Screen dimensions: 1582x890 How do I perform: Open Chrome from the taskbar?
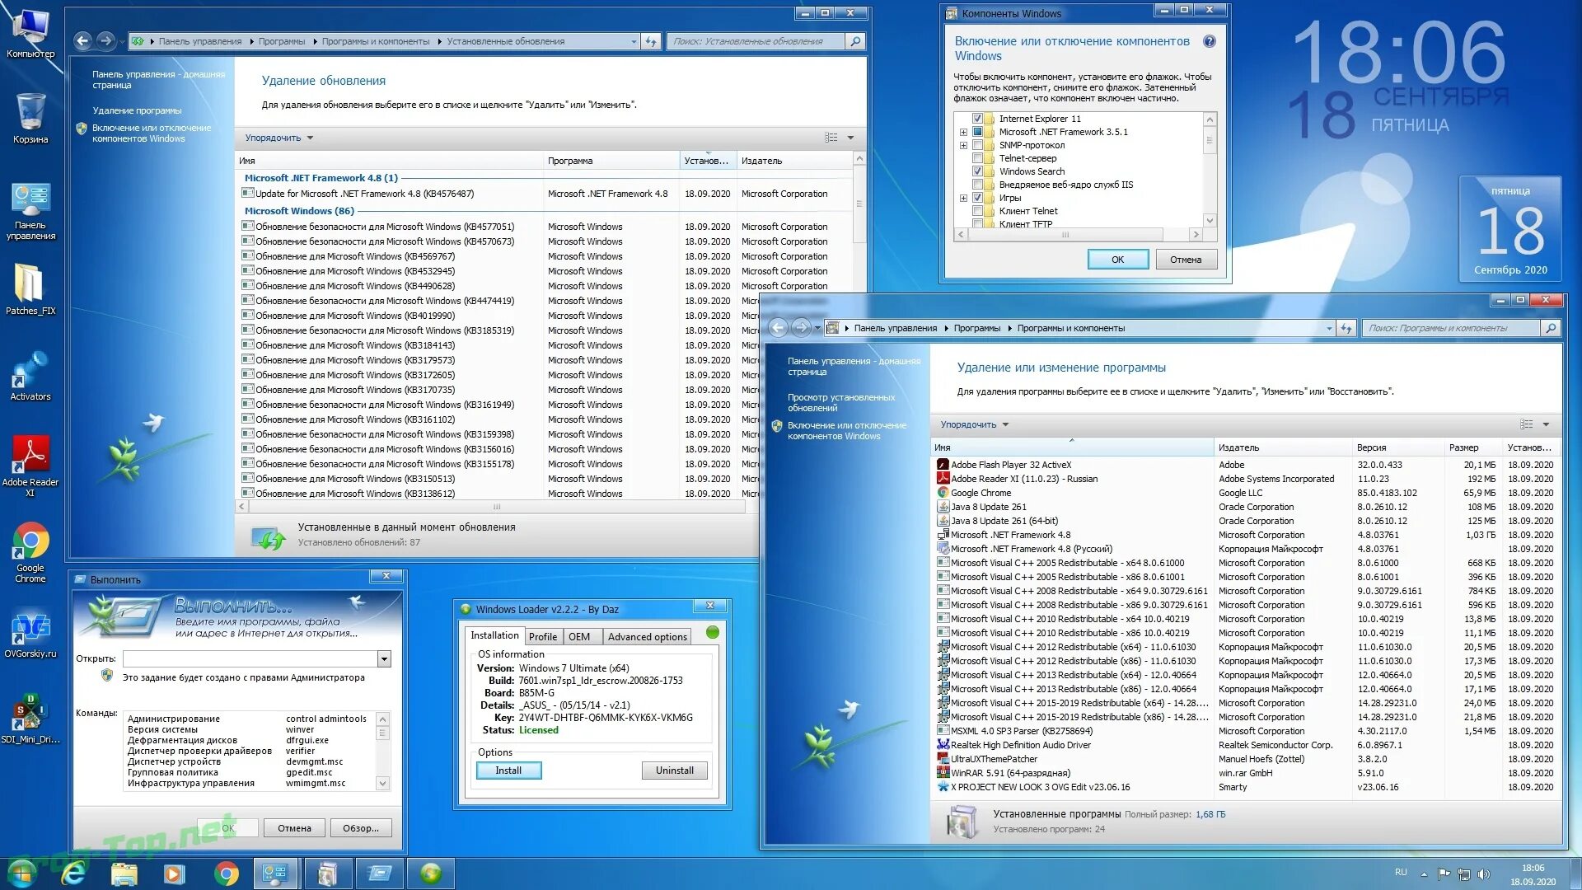coord(226,874)
